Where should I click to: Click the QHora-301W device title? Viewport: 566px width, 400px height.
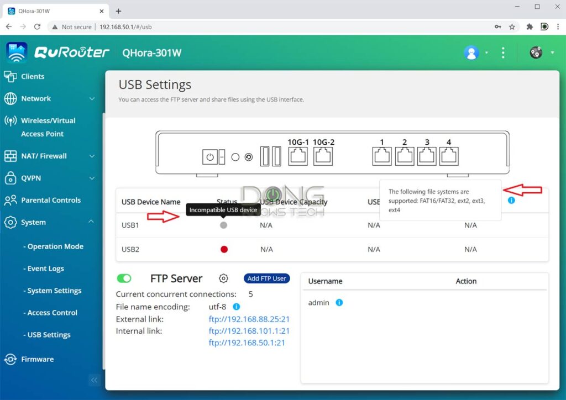(x=152, y=53)
